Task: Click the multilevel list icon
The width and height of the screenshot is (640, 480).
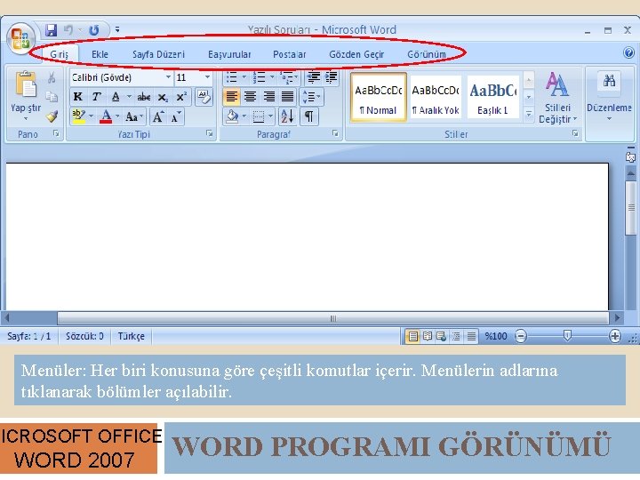Action: coord(287,77)
